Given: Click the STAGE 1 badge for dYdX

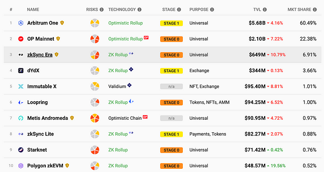Looking at the screenshot, I should [x=172, y=71].
